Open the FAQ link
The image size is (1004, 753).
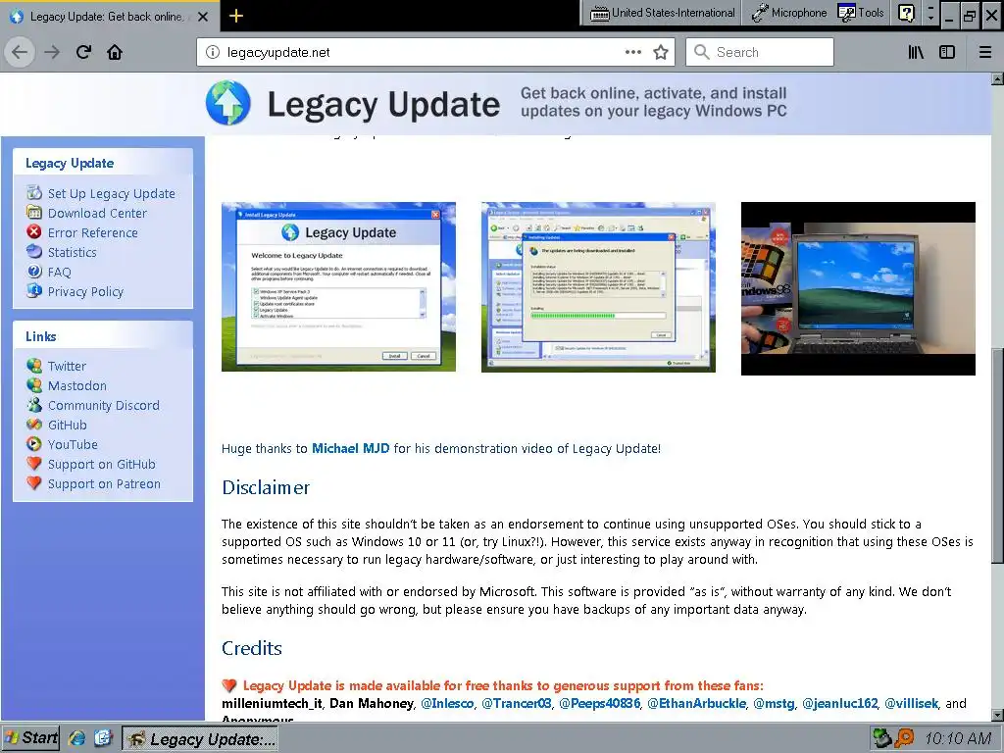[60, 273]
